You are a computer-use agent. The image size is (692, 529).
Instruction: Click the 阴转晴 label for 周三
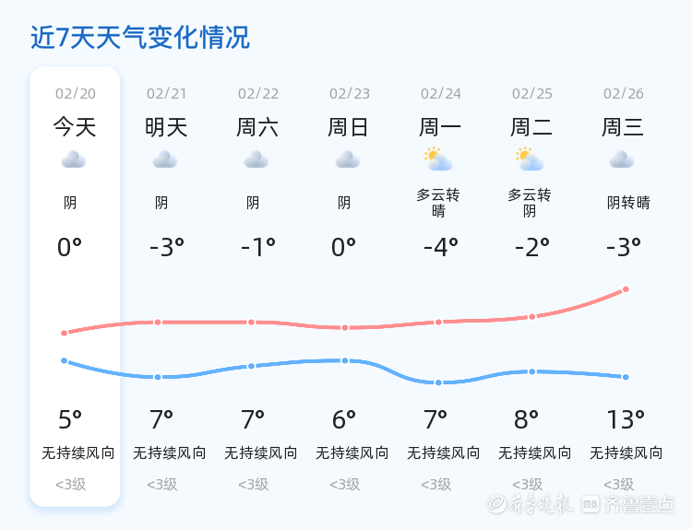[628, 203]
